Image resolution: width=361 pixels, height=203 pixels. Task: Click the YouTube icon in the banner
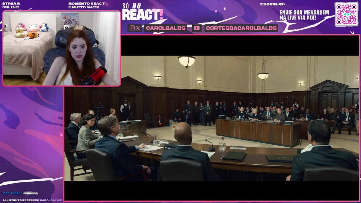[x=197, y=28]
